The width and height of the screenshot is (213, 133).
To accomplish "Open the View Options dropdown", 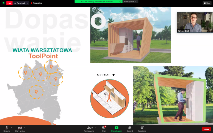I will (130, 1).
